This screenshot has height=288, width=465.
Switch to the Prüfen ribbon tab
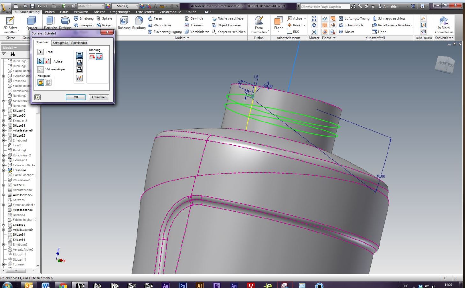point(49,12)
